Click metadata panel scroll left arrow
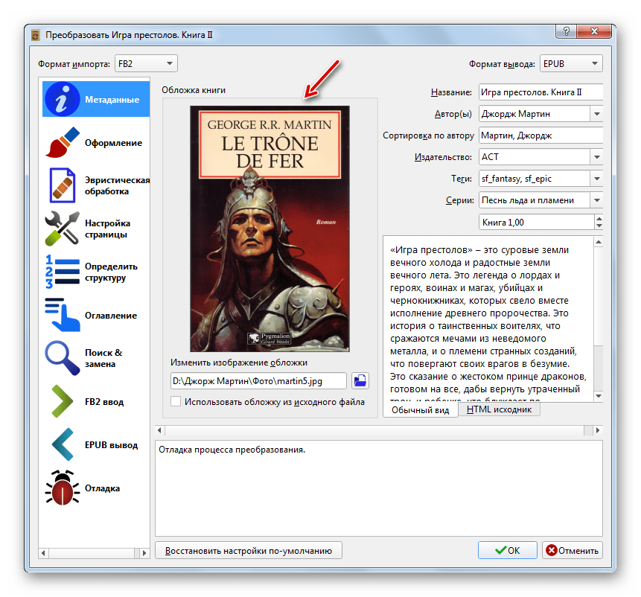The height and width of the screenshot is (597, 641). click(160, 430)
